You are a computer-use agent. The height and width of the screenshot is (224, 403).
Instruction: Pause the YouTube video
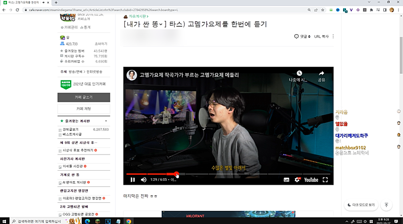click(132, 180)
